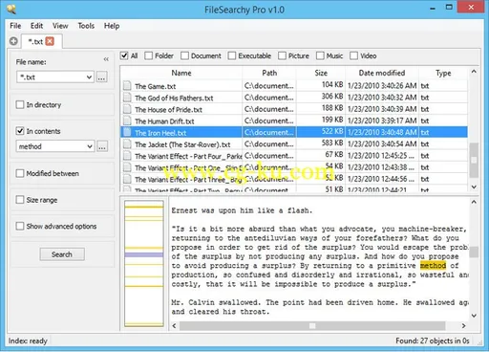
Task: Sort results by Date modified column header
Action: 382,73
